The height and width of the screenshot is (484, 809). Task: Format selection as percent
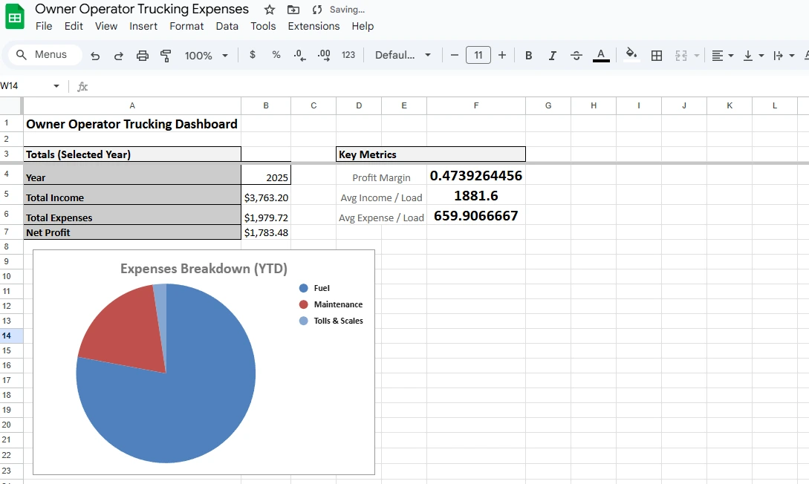(x=276, y=55)
